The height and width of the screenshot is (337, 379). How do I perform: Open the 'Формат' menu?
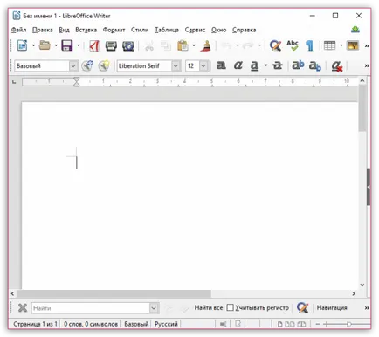click(x=114, y=30)
